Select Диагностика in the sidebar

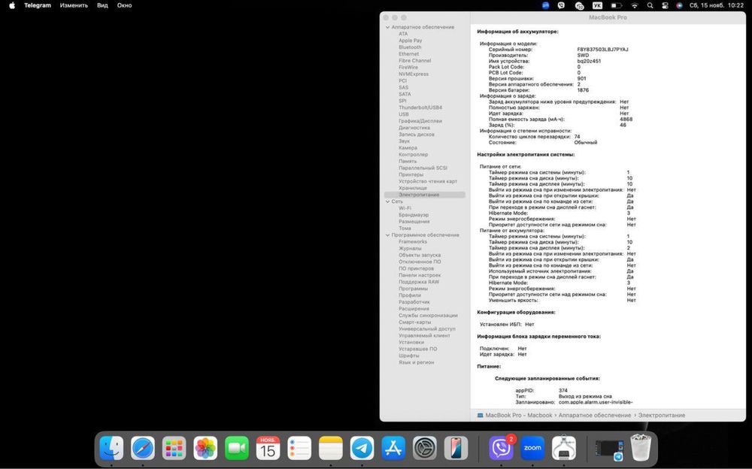click(414, 128)
